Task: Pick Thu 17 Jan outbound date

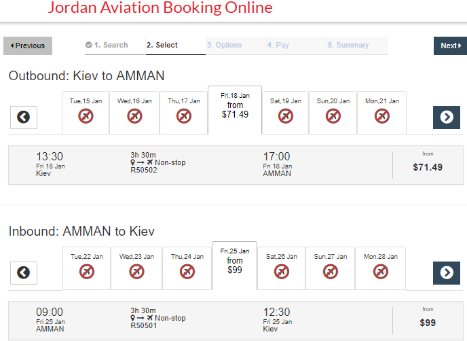Action: pyautogui.click(x=184, y=112)
